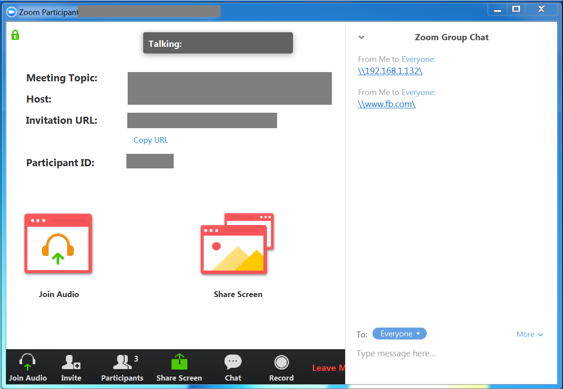Click the large Join Audio headphone icon
The image size is (563, 389).
(58, 244)
